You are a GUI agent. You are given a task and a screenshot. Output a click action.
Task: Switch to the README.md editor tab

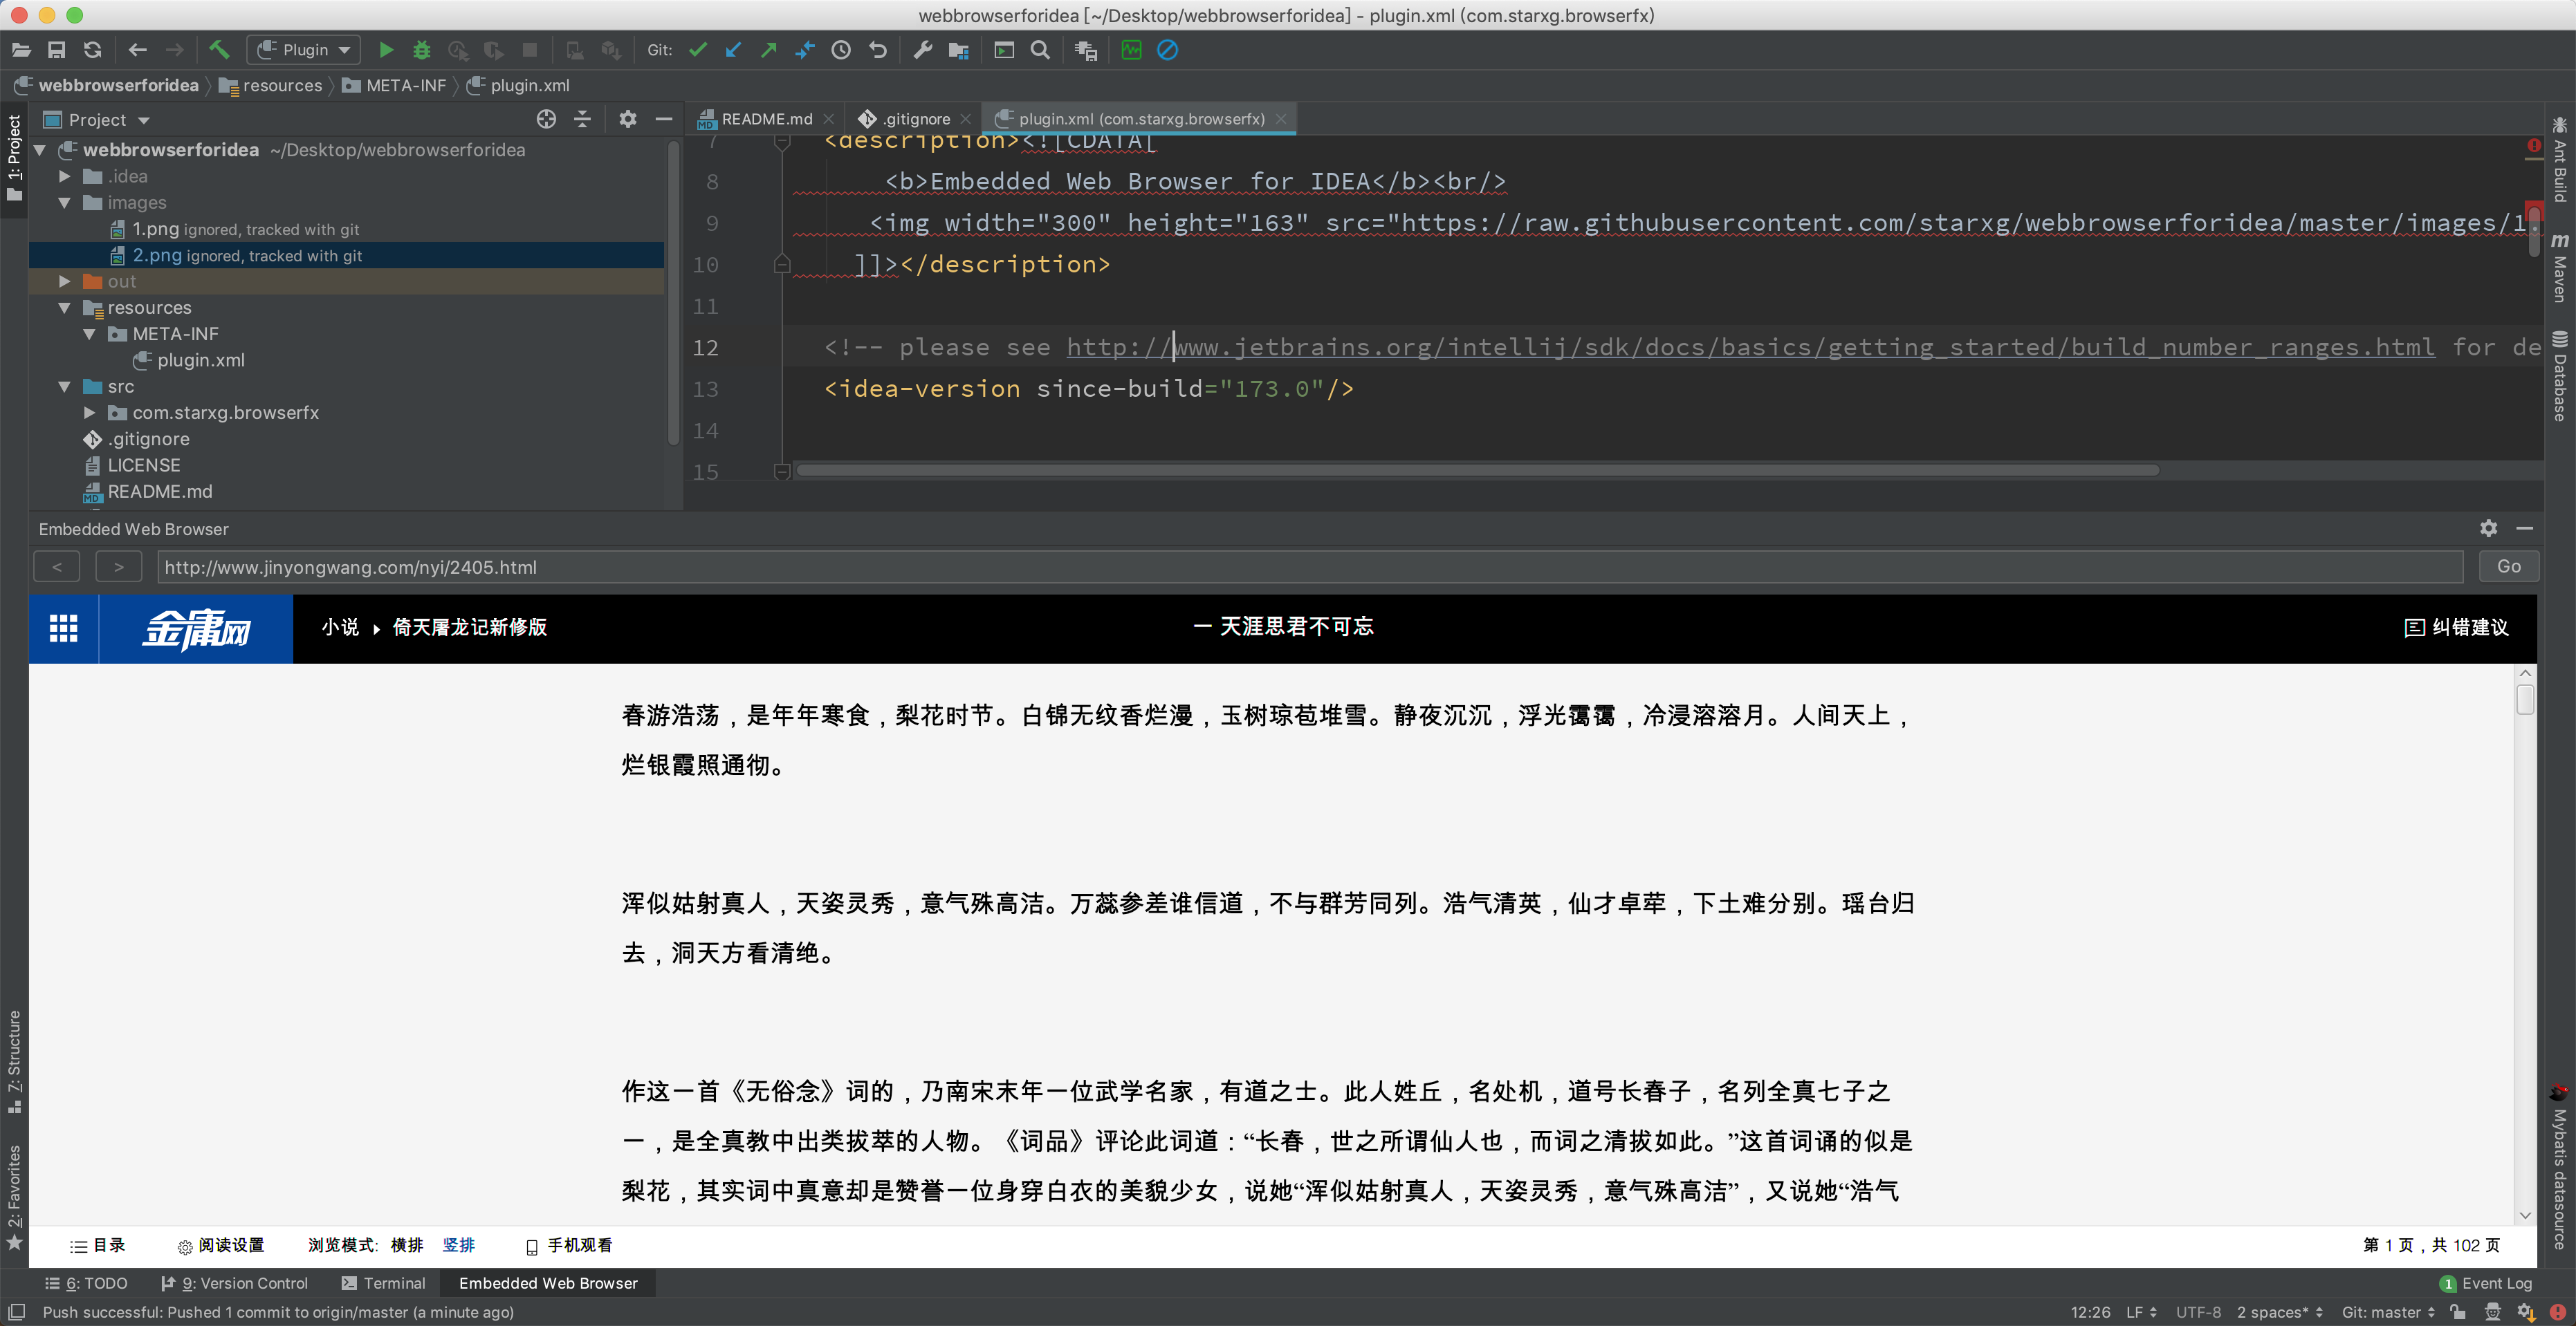(766, 119)
